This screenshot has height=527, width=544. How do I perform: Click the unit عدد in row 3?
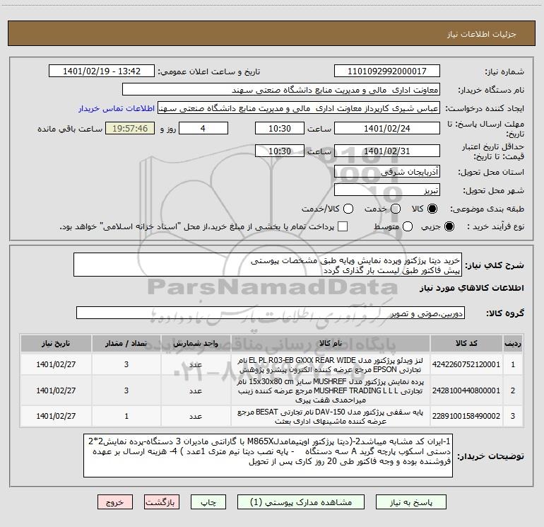196,416
